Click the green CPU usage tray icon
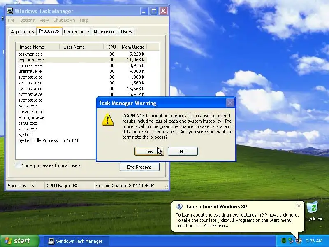This screenshot has width=329, height=247. [283, 241]
